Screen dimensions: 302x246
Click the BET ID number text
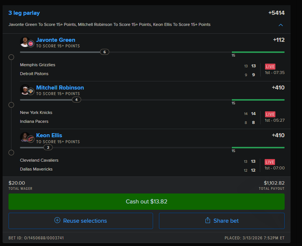pos(36,238)
